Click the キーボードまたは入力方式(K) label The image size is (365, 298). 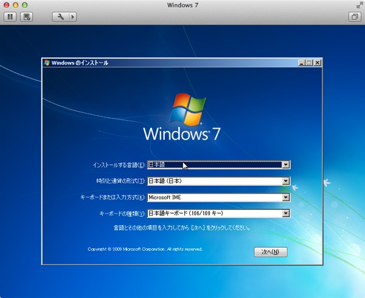click(x=113, y=197)
